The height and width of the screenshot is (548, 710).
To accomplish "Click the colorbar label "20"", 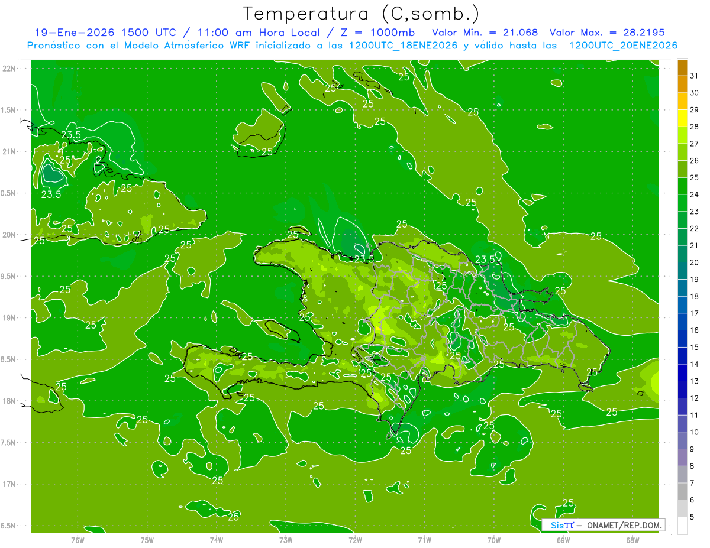I will [695, 262].
